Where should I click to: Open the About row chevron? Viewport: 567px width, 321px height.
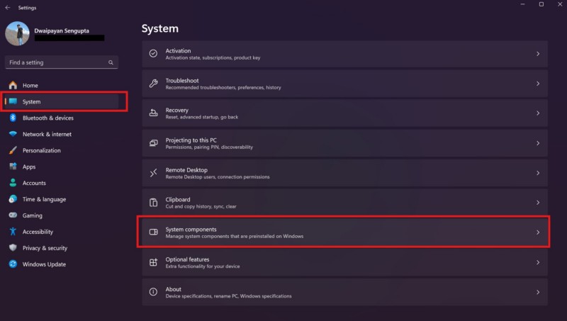[538, 292]
